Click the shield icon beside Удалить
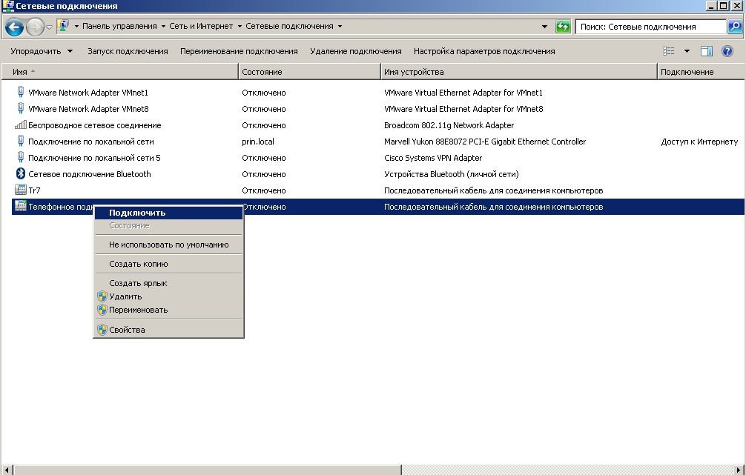 pos(102,296)
